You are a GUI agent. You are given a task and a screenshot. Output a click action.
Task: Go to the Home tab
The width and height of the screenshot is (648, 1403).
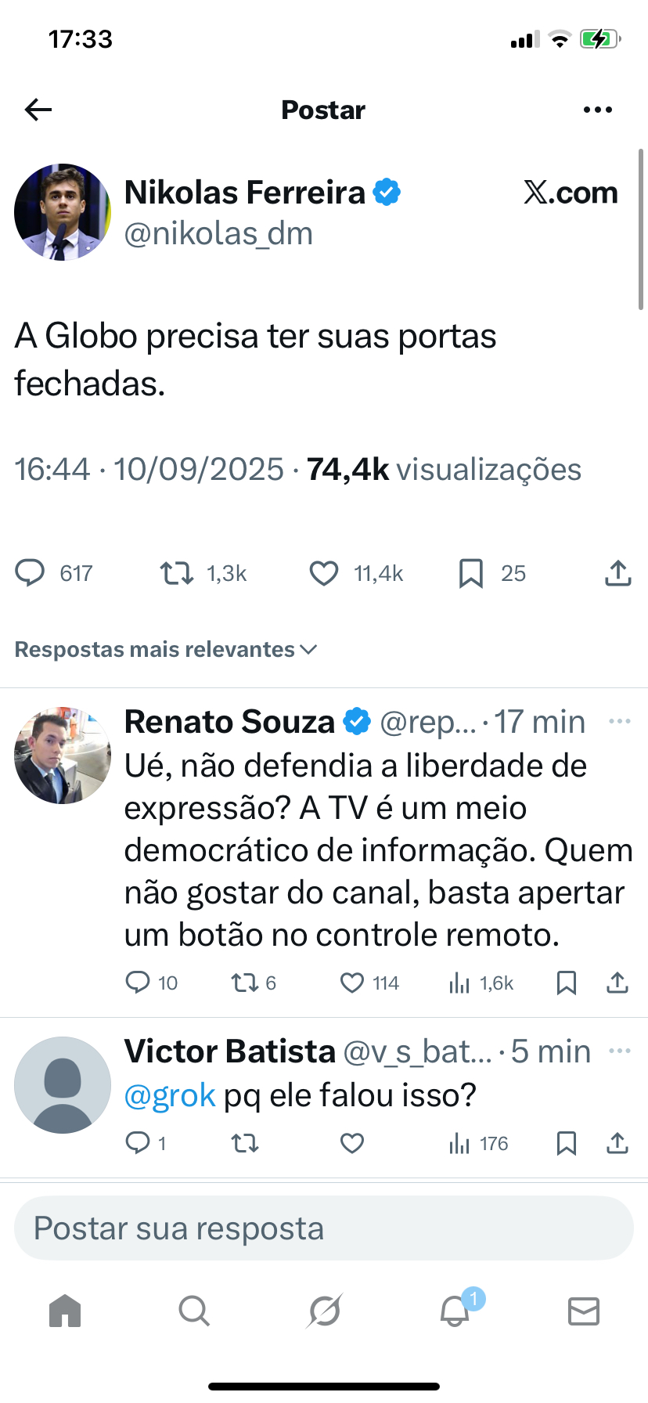tap(65, 1311)
